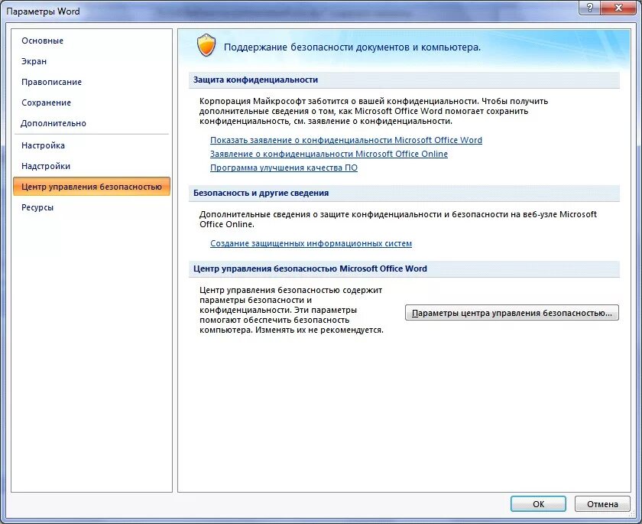The width and height of the screenshot is (642, 524).
Task: Click the Дополнительные сведения о защите paragraph
Action: click(x=398, y=220)
